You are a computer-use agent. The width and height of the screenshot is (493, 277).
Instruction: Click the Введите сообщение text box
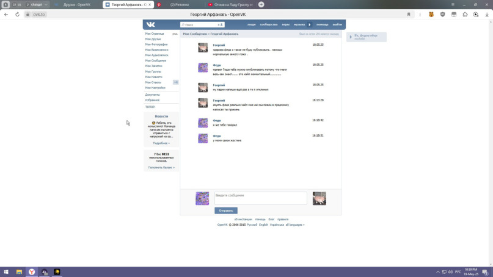(261, 198)
